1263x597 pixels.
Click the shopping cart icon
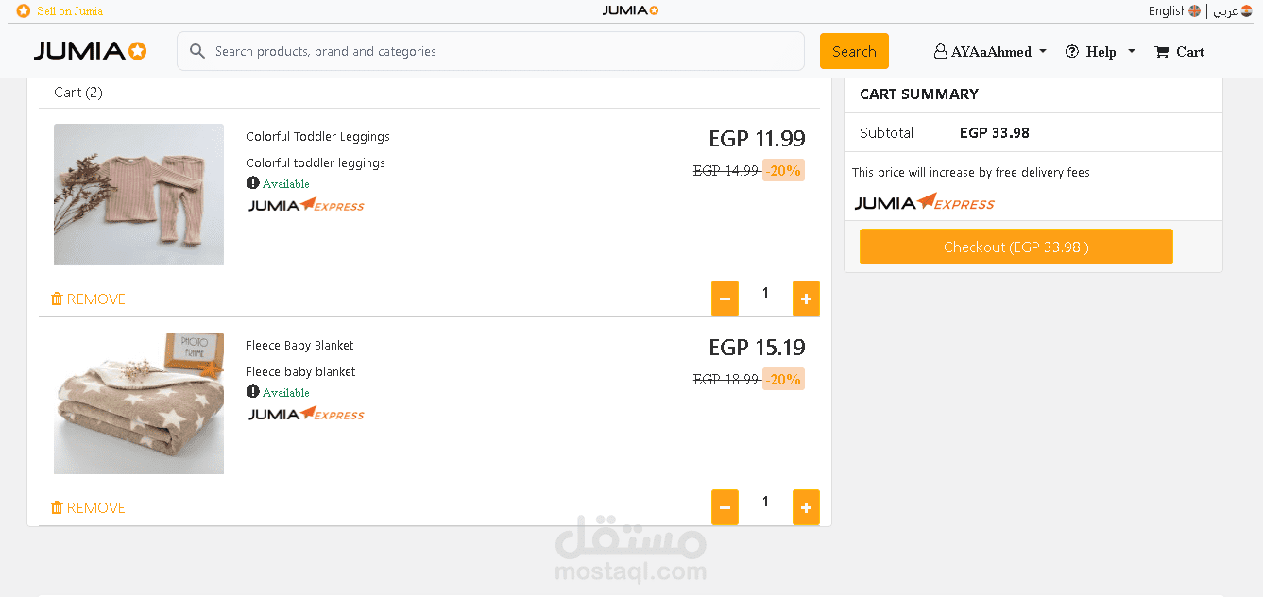point(1161,52)
